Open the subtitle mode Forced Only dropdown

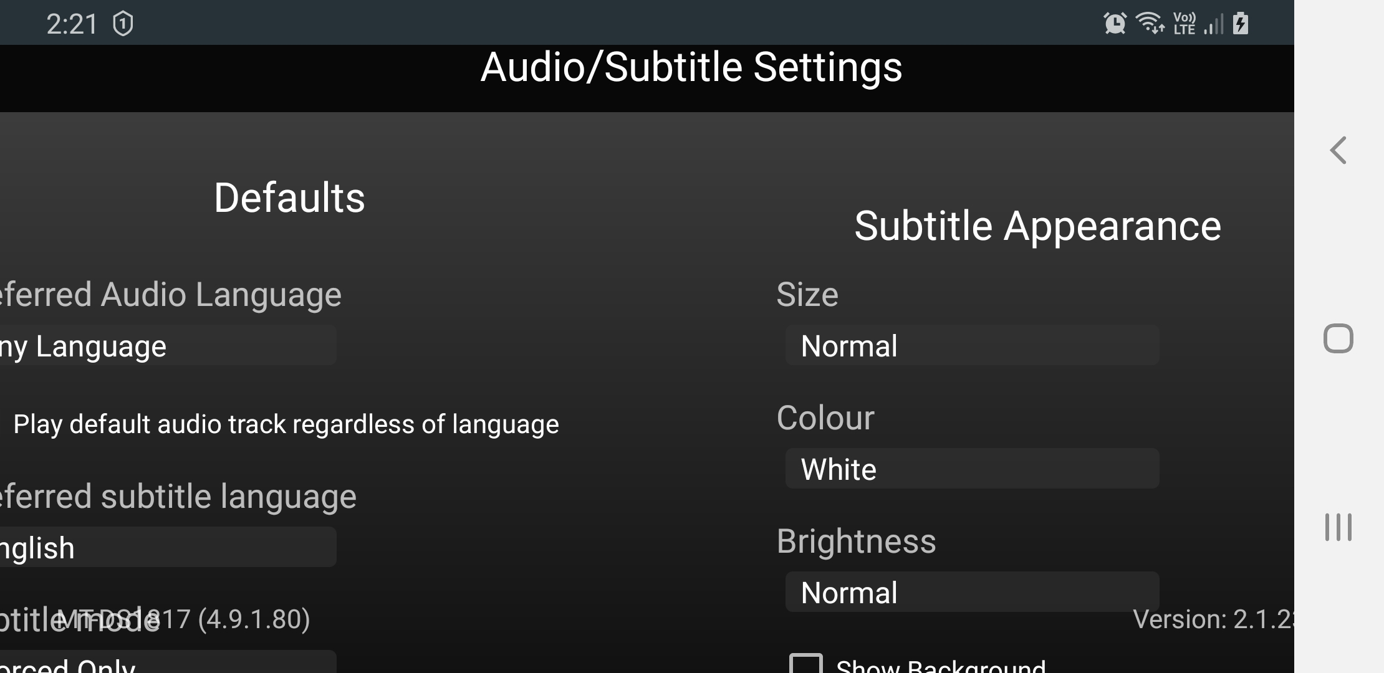pos(167,663)
